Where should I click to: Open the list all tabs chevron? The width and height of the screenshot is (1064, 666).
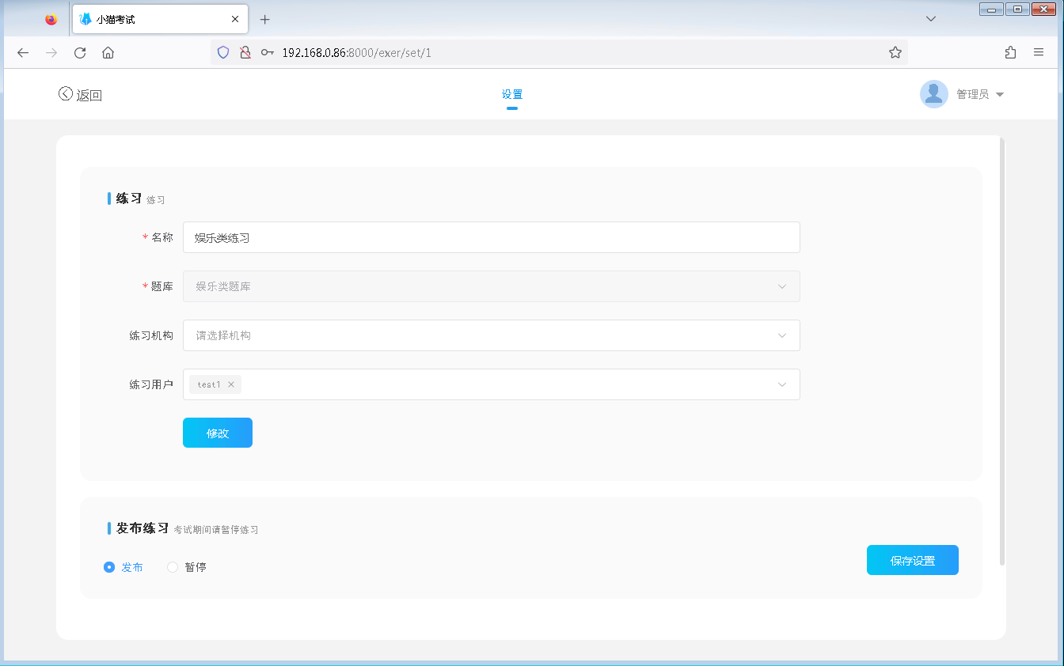tap(931, 19)
